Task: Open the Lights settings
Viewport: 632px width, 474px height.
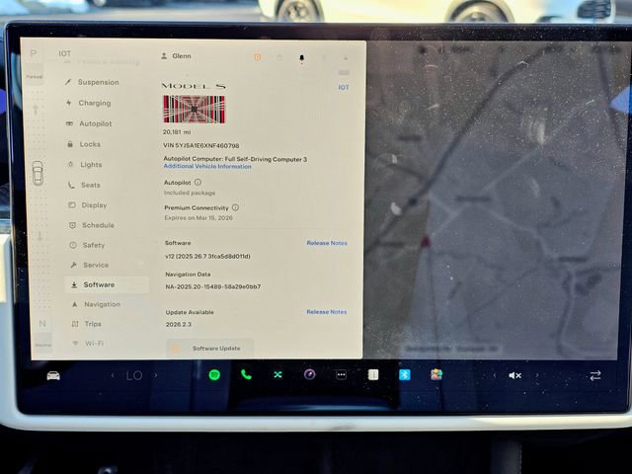Action: [x=85, y=165]
